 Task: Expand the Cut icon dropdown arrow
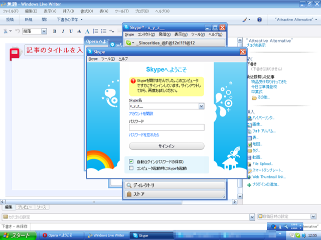[x=10, y=31]
